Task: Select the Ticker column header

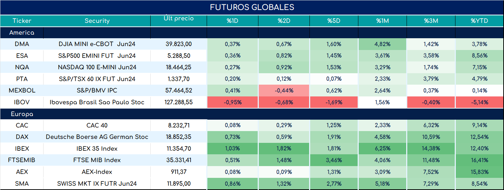Action: [22, 21]
